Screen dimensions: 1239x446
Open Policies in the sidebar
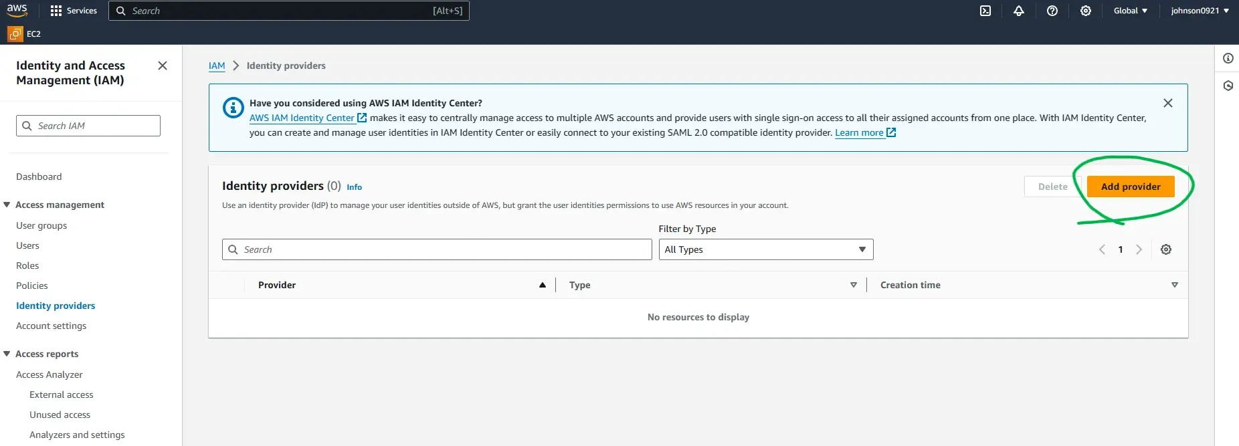pos(32,286)
